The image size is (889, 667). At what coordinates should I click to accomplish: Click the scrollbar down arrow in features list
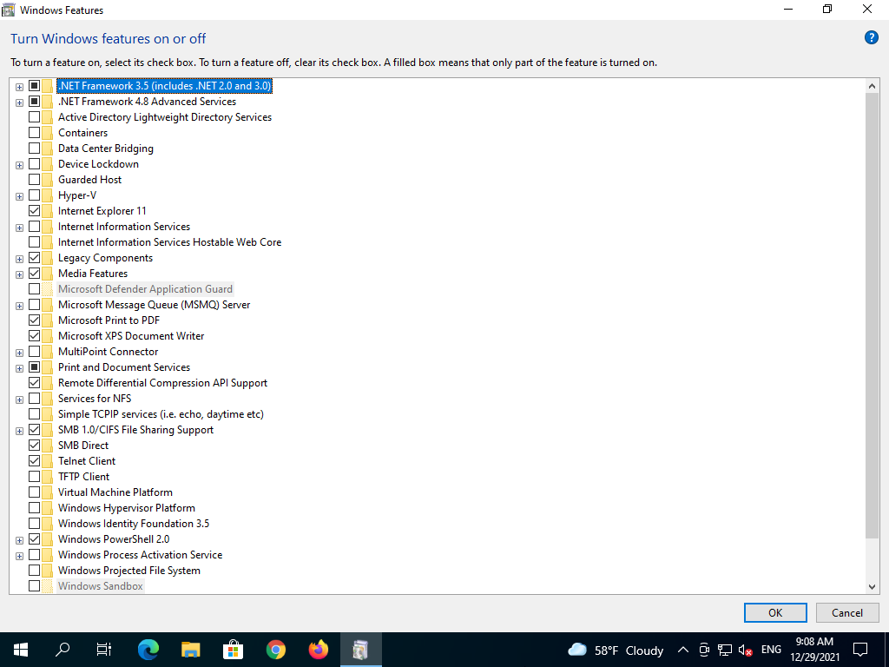873,587
